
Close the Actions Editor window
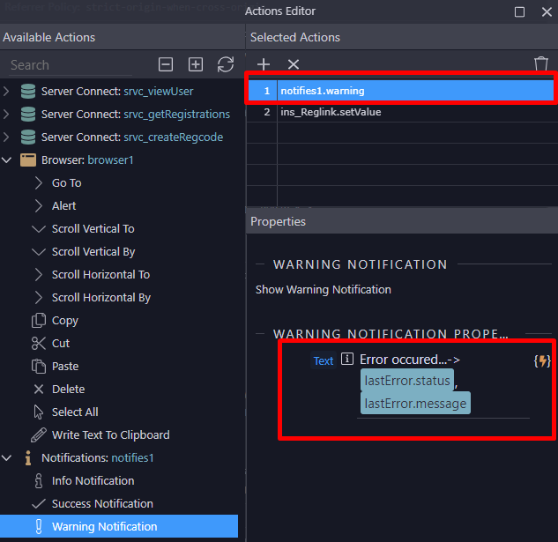tap(547, 11)
